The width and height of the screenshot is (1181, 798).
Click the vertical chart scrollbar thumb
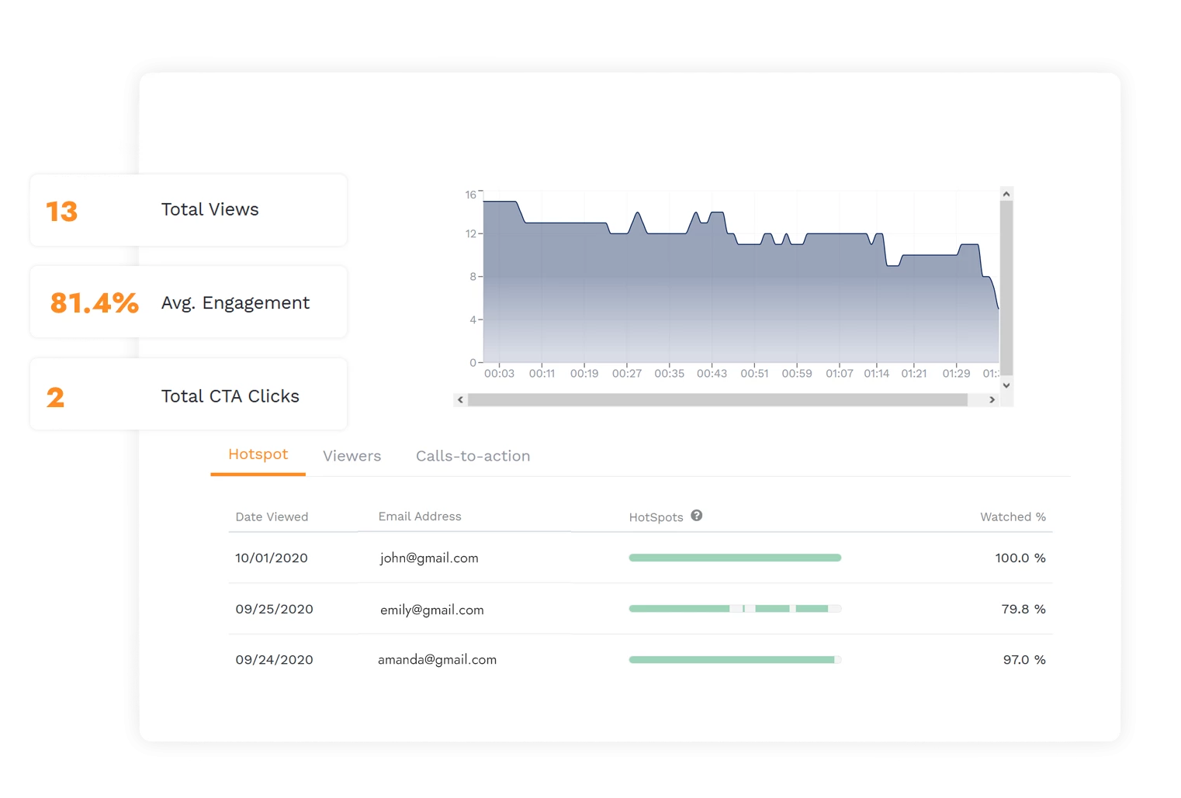coord(1006,288)
